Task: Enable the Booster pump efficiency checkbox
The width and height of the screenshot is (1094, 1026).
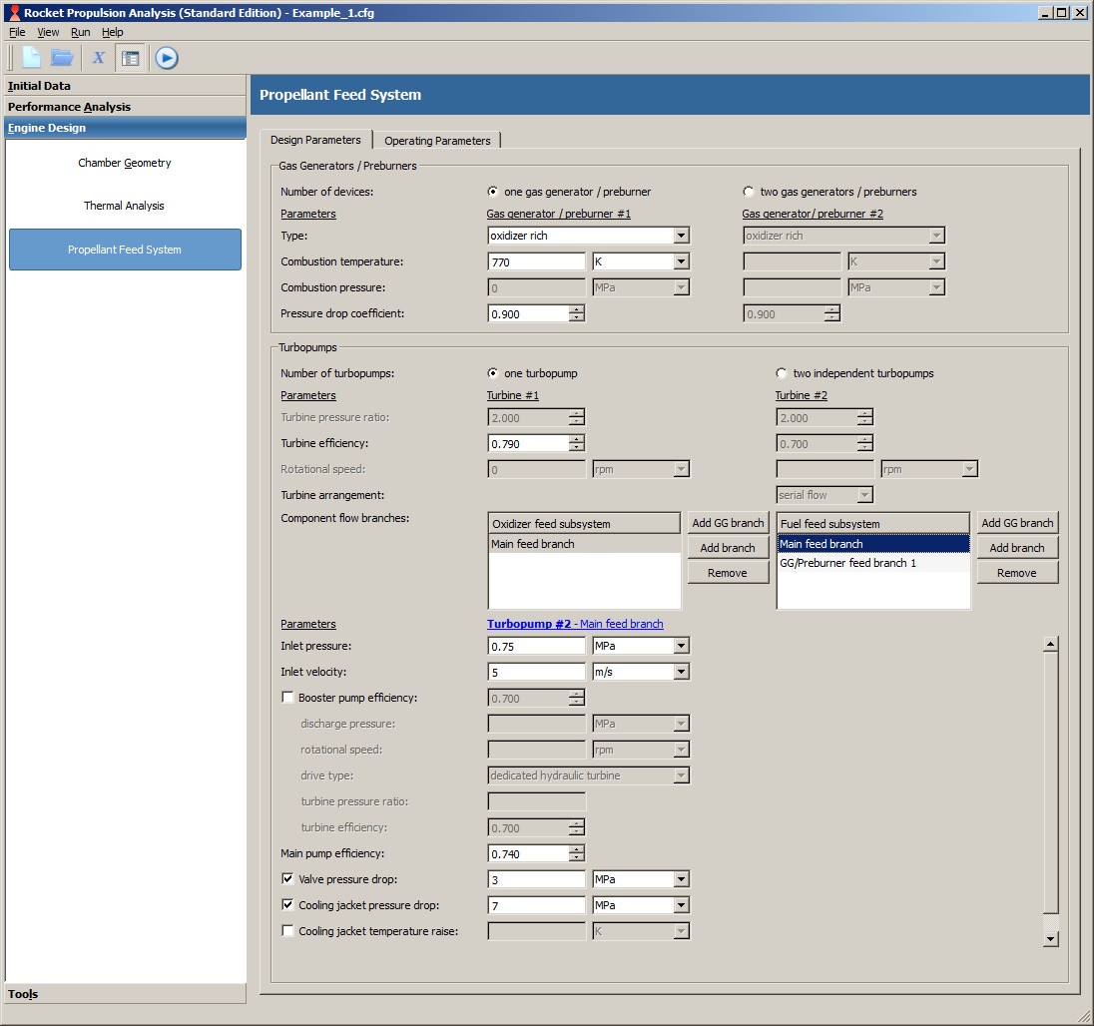Action: (x=288, y=698)
